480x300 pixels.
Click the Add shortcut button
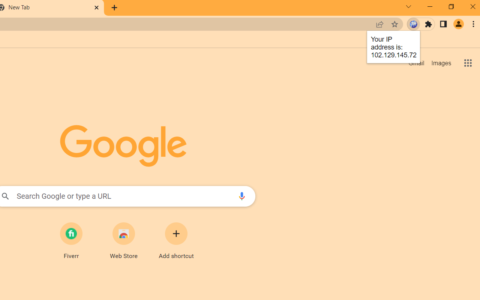coord(176,241)
